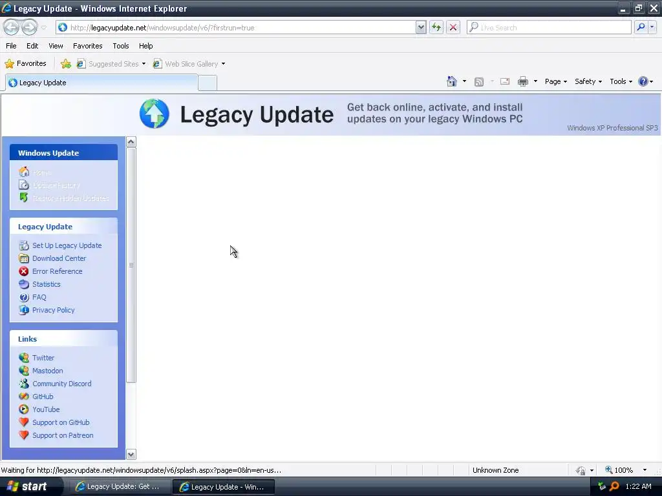The width and height of the screenshot is (662, 496).
Task: Click the RSS feeds icon
Action: (x=479, y=82)
